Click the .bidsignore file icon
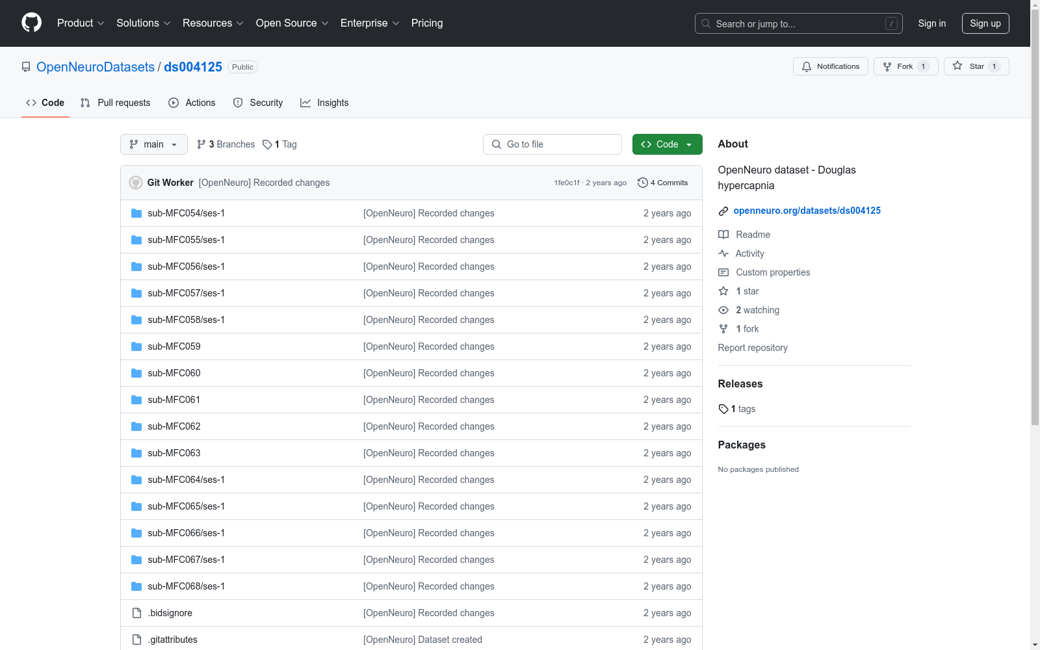This screenshot has width=1040, height=650. pyautogui.click(x=136, y=613)
